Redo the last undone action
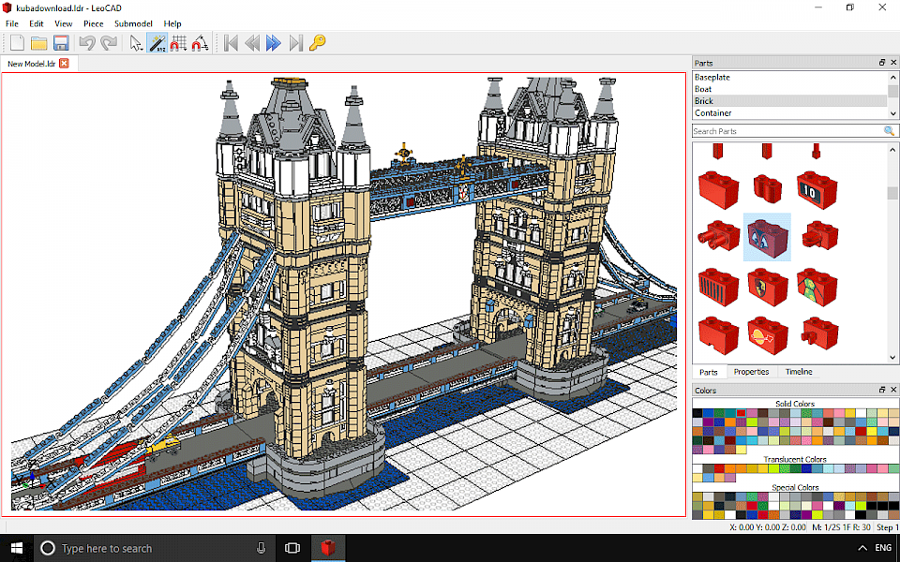Screen dimensions: 900x562 click(x=109, y=43)
